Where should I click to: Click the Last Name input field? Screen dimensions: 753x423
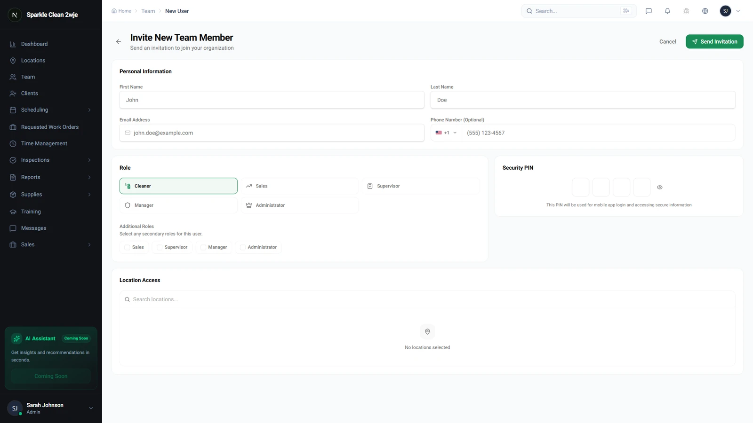coord(583,100)
